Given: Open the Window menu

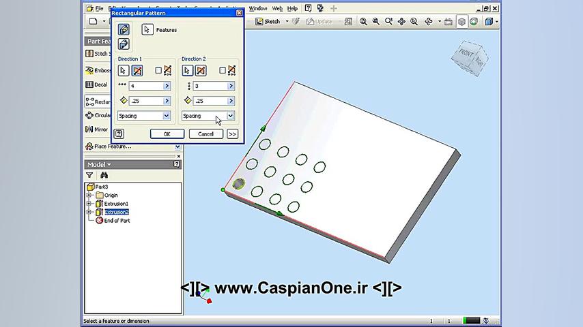Looking at the screenshot, I should (258, 8).
